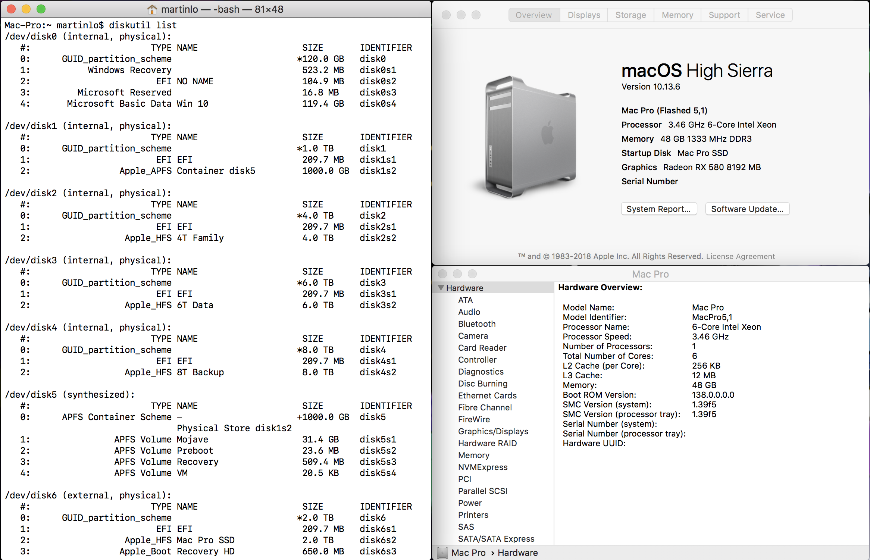Go to the Support tab
This screenshot has height=560, width=870.
click(724, 15)
